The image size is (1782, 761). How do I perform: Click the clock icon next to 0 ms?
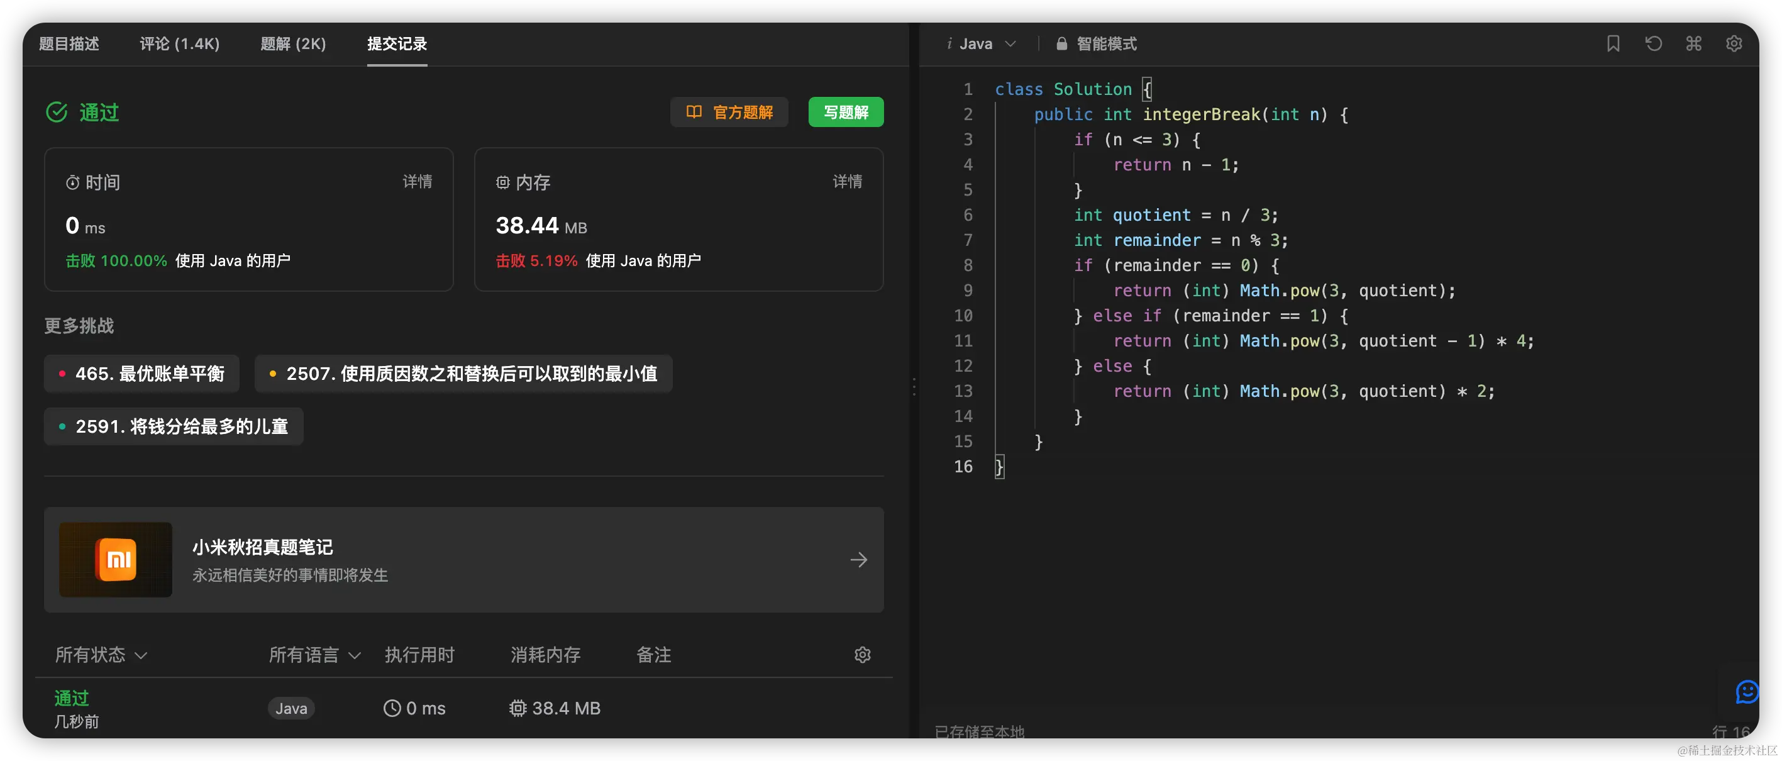click(392, 708)
